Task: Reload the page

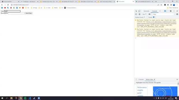Action: (x=8, y=5)
